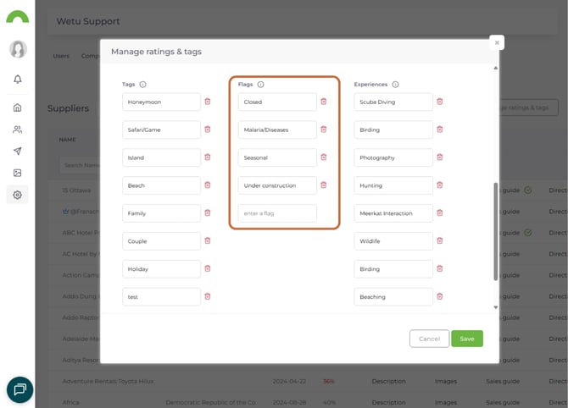568x408 pixels.
Task: Switch to the Users tab
Action: (x=61, y=56)
